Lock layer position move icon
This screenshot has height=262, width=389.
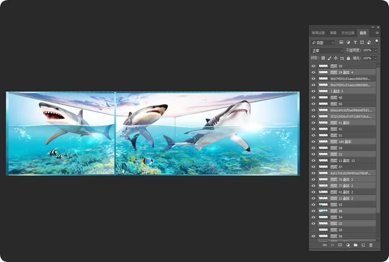336,58
